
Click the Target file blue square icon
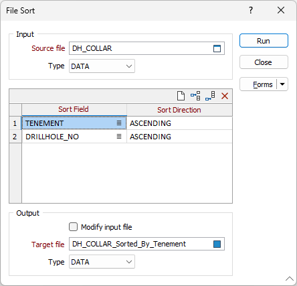pyautogui.click(x=217, y=244)
